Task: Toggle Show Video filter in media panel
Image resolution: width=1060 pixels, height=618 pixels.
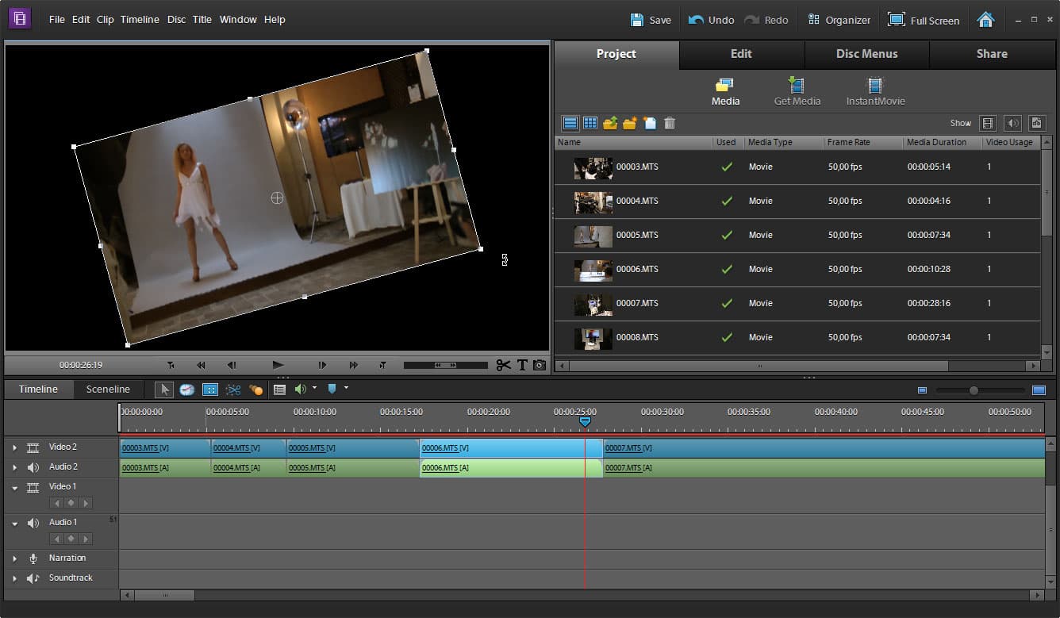Action: [x=988, y=123]
